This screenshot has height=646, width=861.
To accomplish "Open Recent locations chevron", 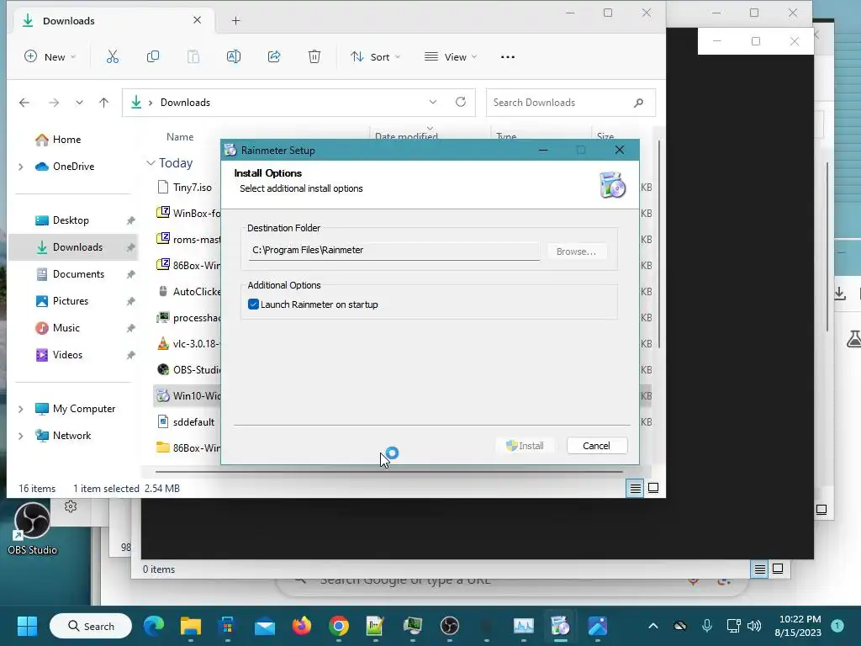I will 79,103.
